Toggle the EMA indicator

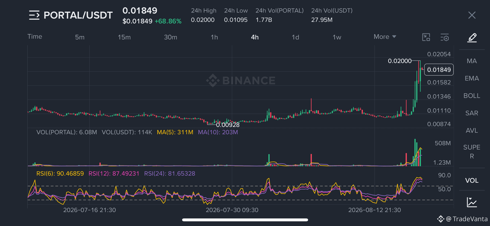[472, 78]
